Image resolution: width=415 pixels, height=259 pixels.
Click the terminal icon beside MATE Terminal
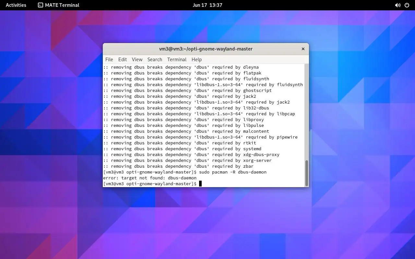click(x=41, y=5)
